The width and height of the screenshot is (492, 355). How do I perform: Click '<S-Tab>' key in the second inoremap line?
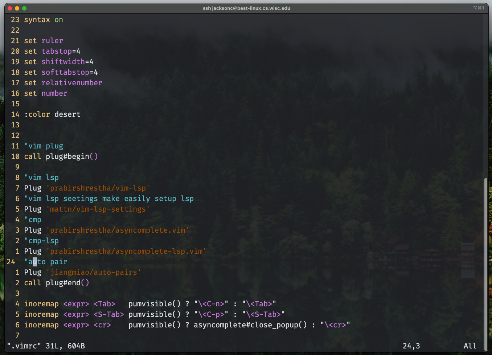109,314
